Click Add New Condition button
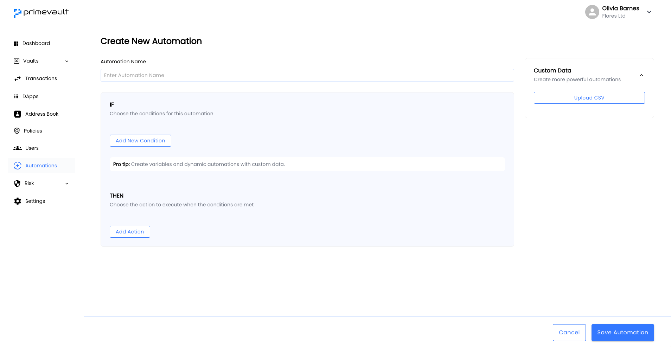 pos(140,141)
